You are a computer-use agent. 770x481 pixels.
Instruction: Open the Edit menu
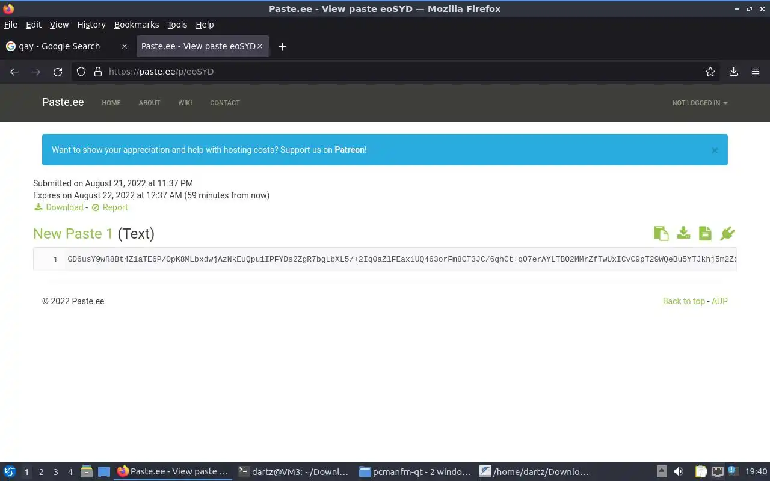(x=34, y=25)
